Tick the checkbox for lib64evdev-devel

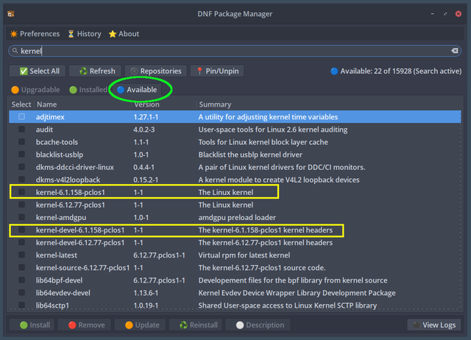click(21, 293)
